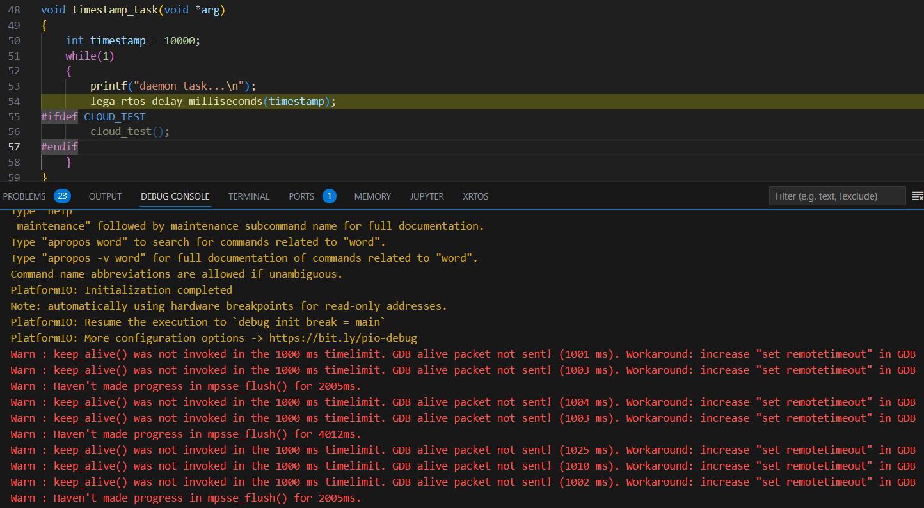Click the 'Command name abbreviations are allowed' line
Screen dimensions: 924x508
point(177,274)
